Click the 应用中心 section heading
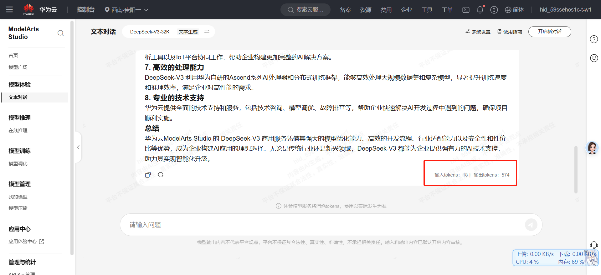The image size is (601, 275). 19,229
